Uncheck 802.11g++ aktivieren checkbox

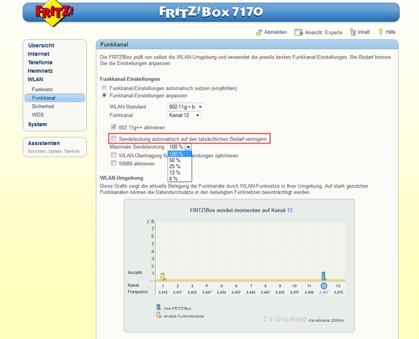[114, 127]
